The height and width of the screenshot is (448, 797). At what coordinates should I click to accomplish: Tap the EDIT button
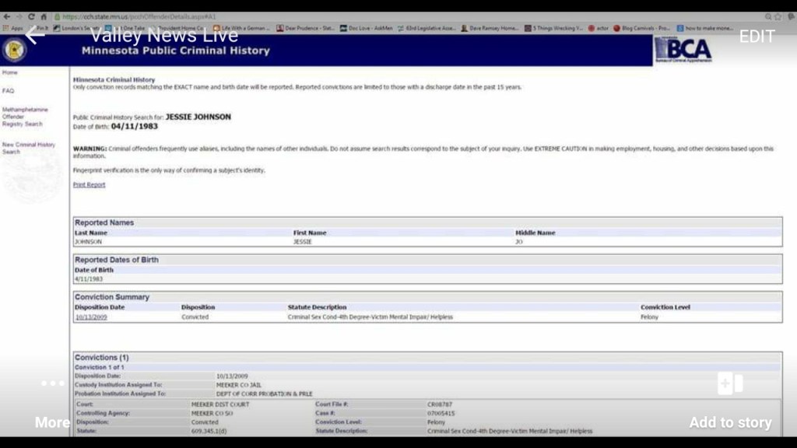[x=756, y=37]
